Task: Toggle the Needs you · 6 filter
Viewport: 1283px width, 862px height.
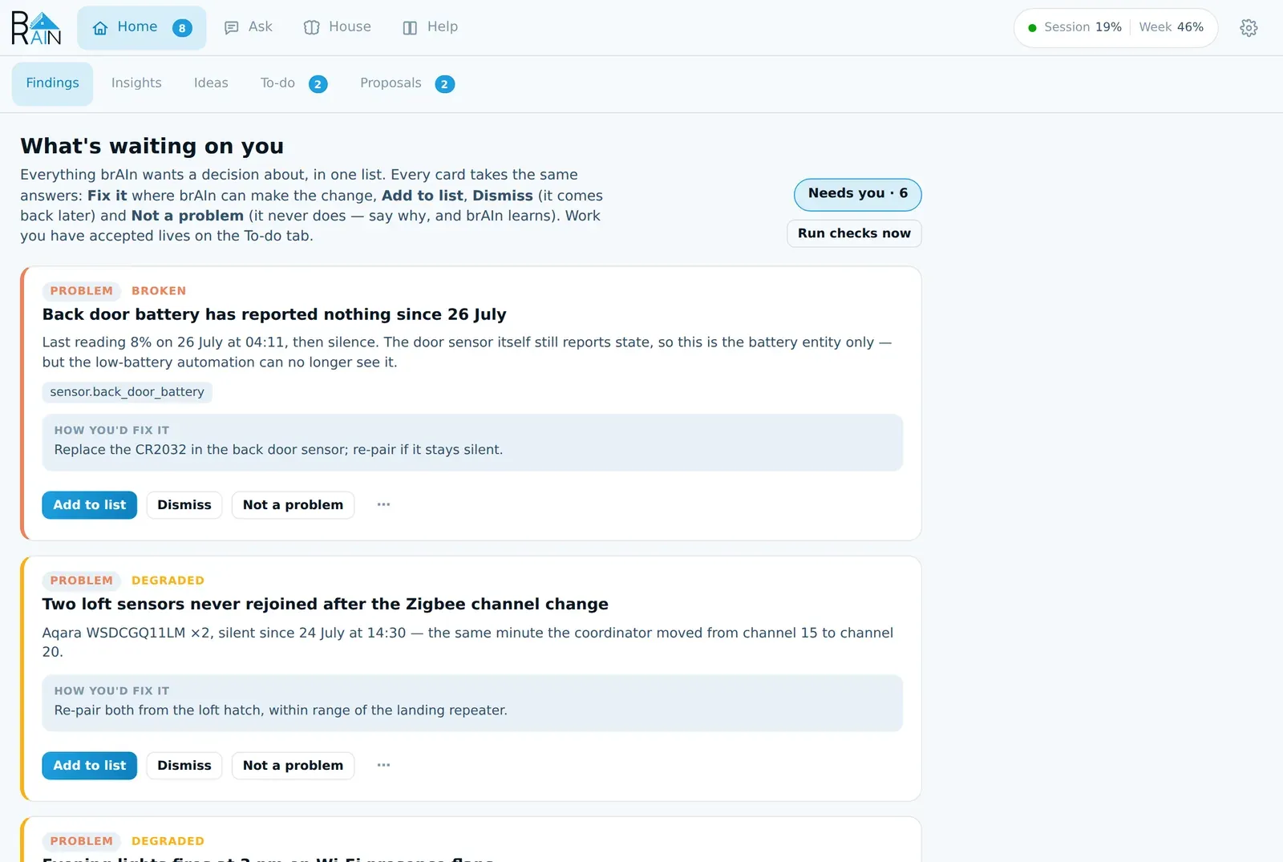Action: coord(857,194)
